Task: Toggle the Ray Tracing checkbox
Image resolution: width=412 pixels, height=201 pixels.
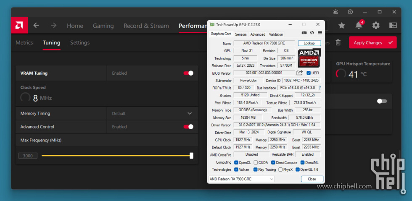Action: [x=256, y=170]
